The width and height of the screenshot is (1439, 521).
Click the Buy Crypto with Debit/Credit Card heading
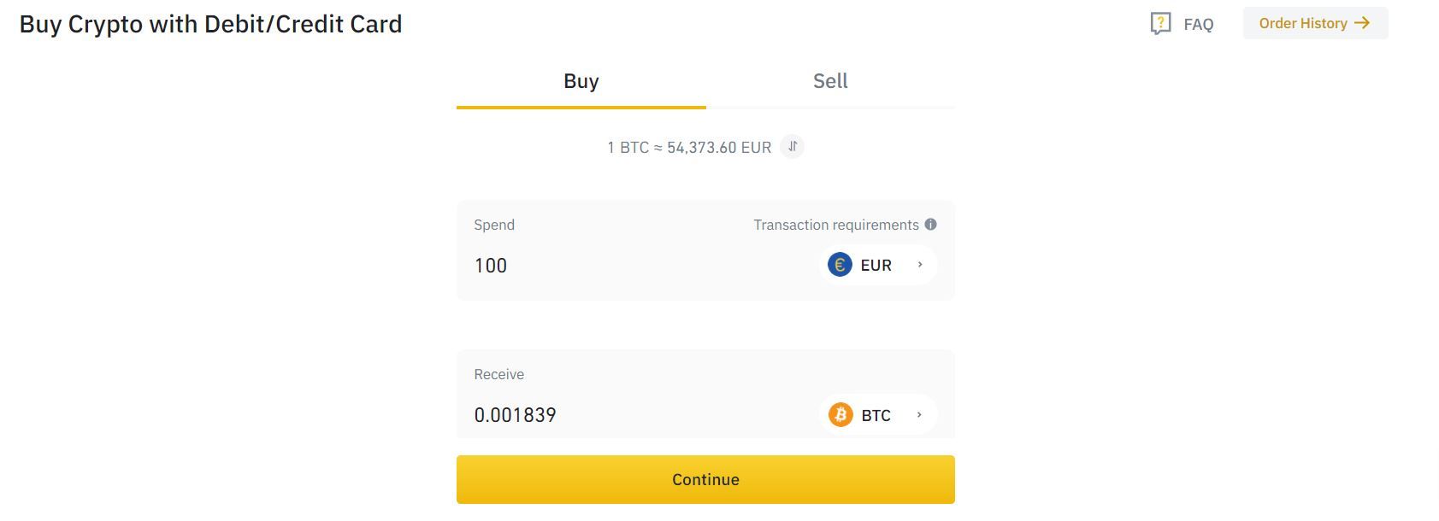tap(210, 24)
